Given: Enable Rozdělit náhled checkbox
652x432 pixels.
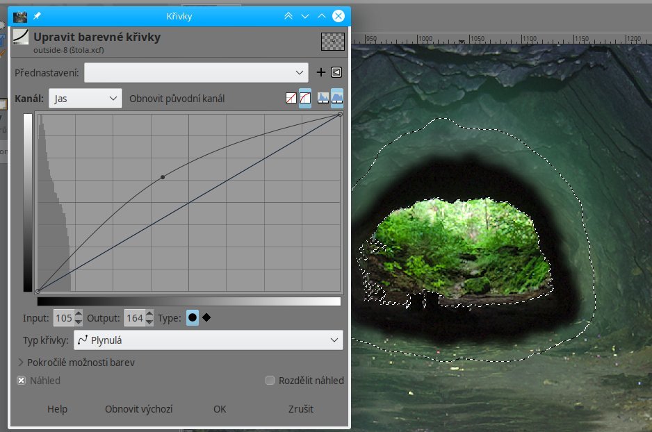Looking at the screenshot, I should 270,381.
